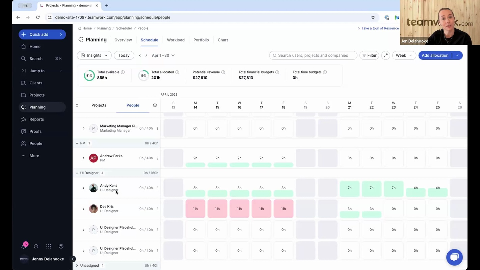The image size is (480, 270).
Task: Click the Today button
Action: (x=124, y=55)
